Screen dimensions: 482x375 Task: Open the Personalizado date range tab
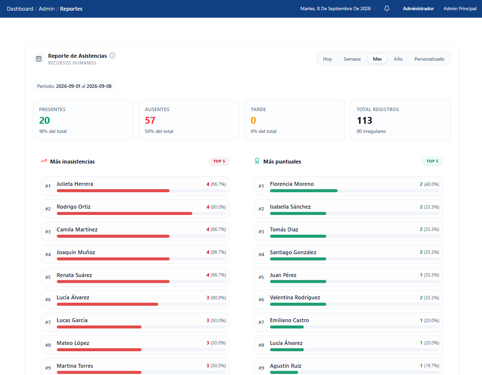[429, 59]
